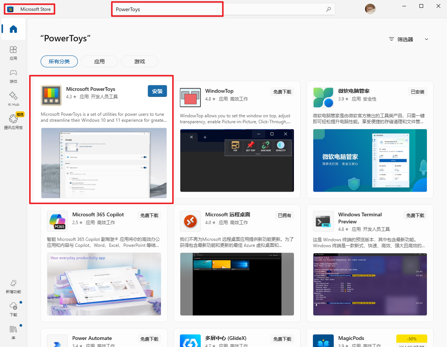Install Microsoft PowerToys with the 安装 button
The image size is (447, 347).
pos(157,91)
